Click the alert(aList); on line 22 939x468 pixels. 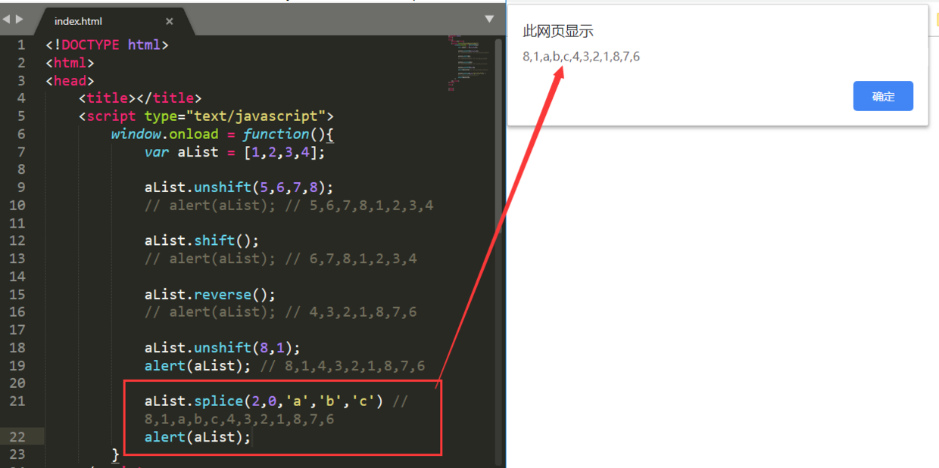point(198,437)
